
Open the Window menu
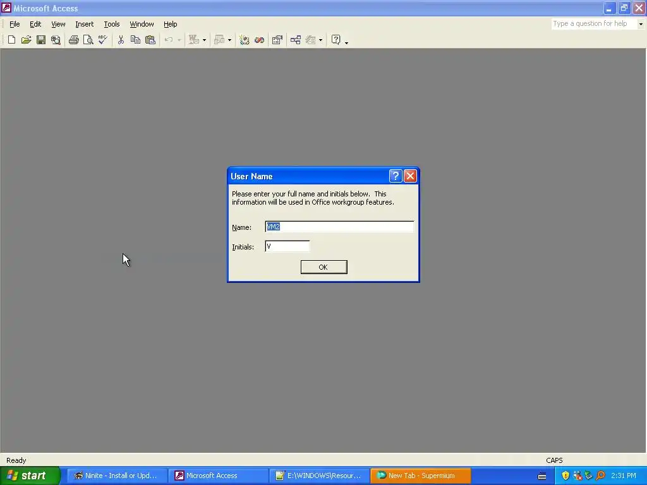(x=142, y=24)
